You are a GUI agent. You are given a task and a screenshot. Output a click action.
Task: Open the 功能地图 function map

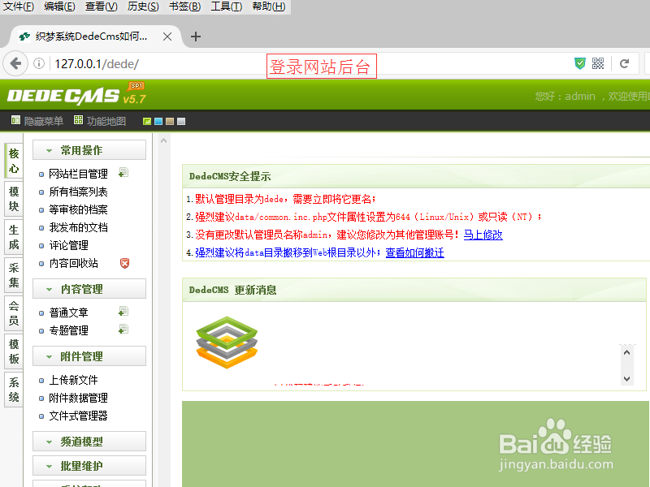[x=100, y=121]
